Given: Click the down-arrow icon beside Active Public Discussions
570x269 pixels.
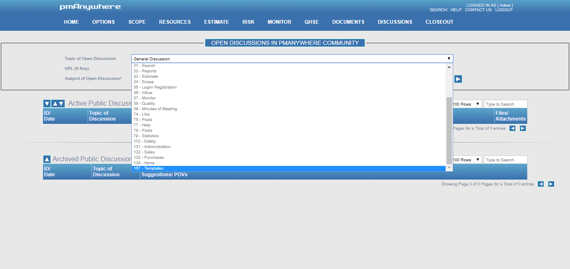Looking at the screenshot, I should click(47, 104).
